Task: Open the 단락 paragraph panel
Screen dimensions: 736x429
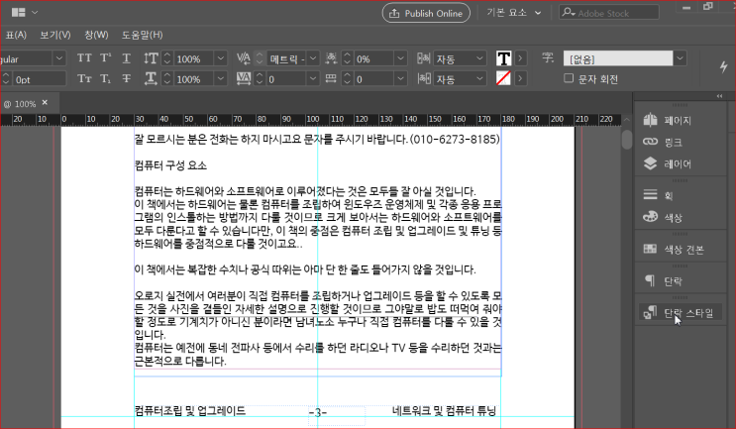Action: tap(663, 280)
